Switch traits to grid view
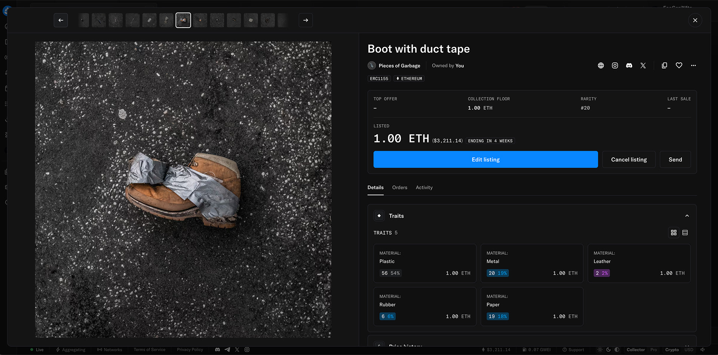 (673, 232)
